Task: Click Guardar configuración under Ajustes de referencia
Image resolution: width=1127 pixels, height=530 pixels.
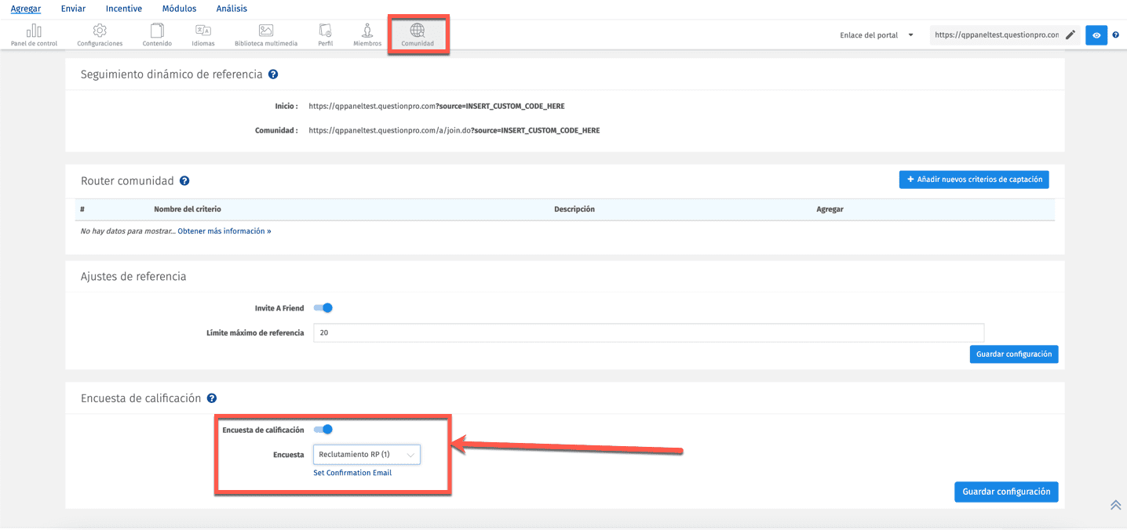Action: (x=1014, y=354)
